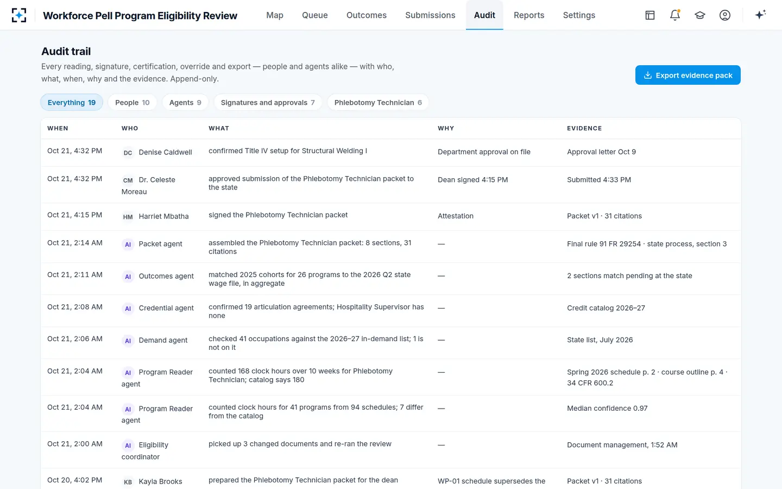Click the KB avatar for Kayla Brooks

pyautogui.click(x=128, y=482)
